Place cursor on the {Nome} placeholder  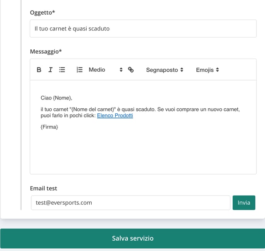pos(62,98)
